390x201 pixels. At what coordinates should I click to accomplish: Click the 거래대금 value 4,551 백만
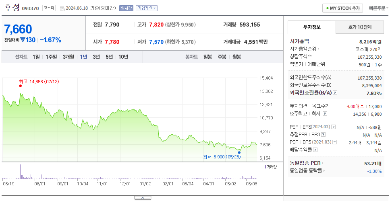coord(256,42)
